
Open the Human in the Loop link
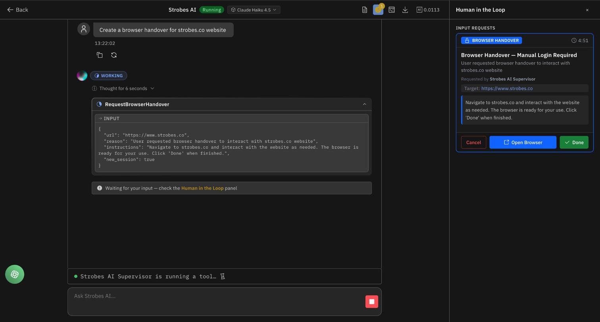[202, 188]
